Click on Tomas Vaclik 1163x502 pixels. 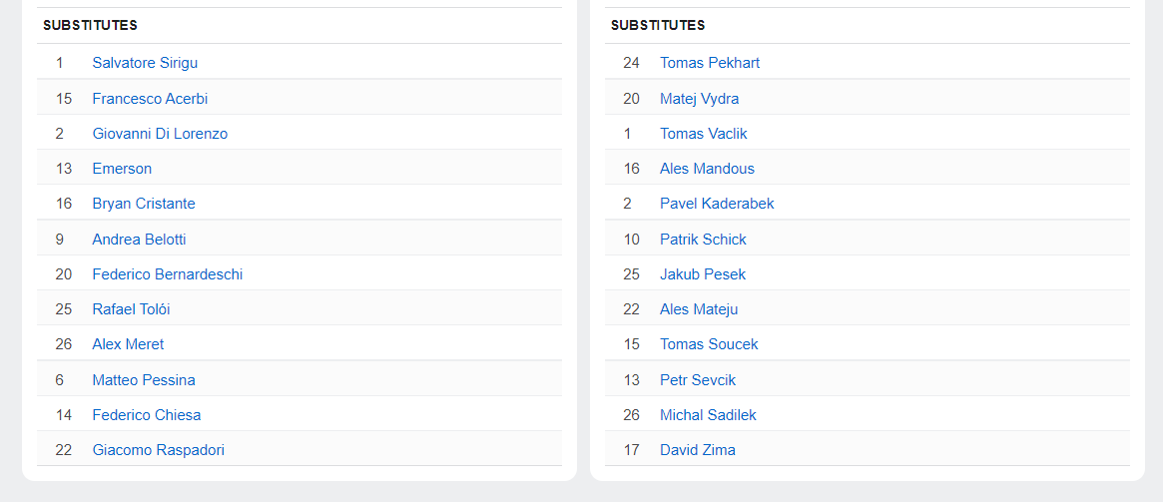(703, 134)
